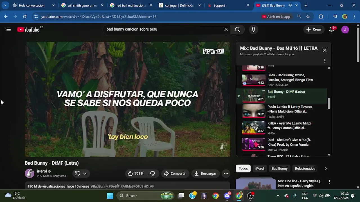360x202 pixels.
Task: Click the #BadBunny hashtag
Action: pos(99,186)
